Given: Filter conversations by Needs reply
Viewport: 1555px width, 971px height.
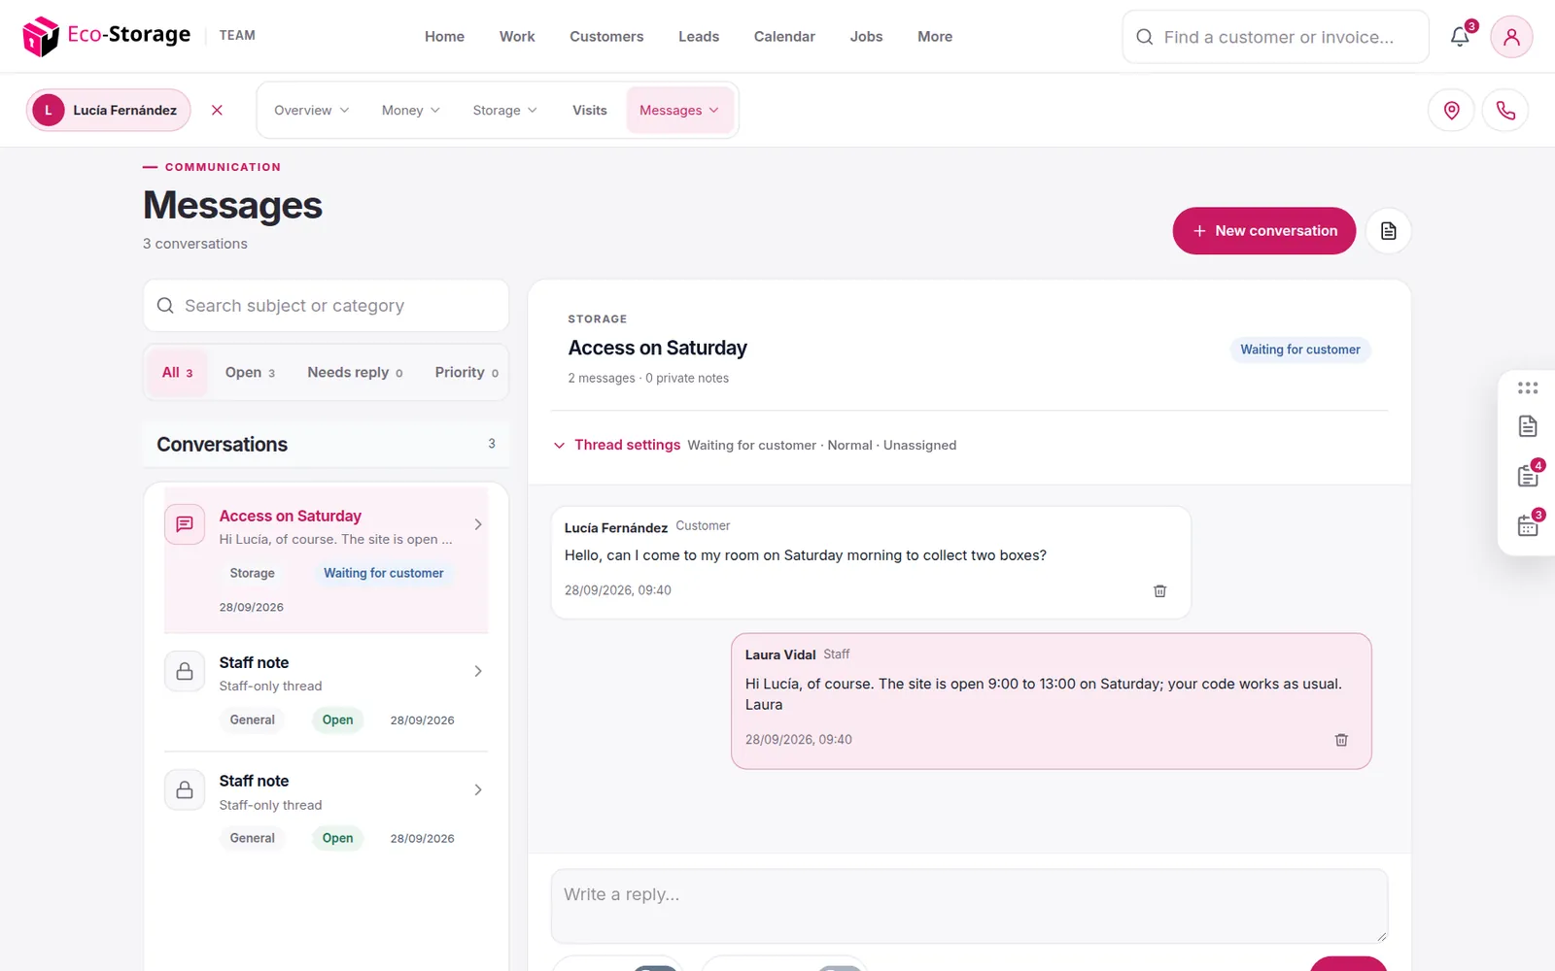Looking at the screenshot, I should (355, 373).
